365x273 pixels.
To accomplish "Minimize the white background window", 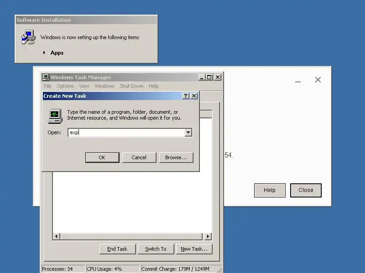I will [298, 81].
